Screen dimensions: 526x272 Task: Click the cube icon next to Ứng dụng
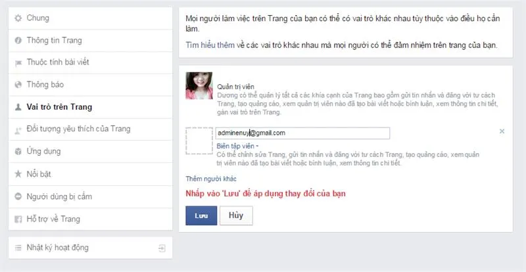[x=18, y=152]
